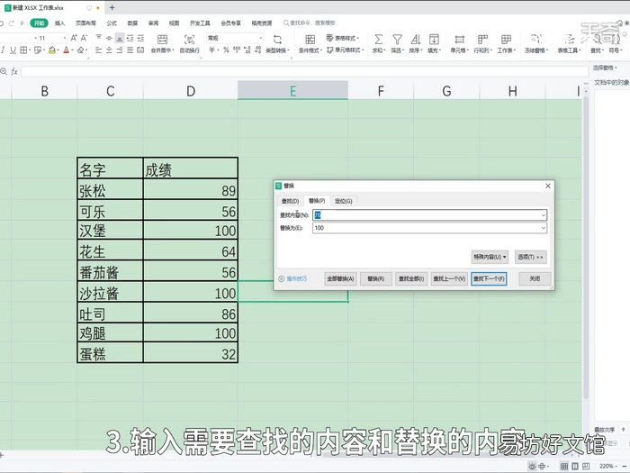Open the 特殊内容(U) dropdown

tap(490, 257)
